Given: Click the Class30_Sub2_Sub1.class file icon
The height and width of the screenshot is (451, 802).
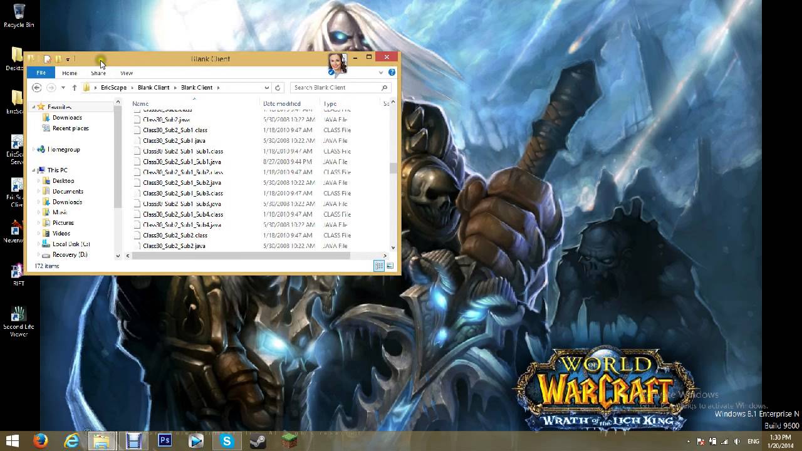Looking at the screenshot, I should point(137,130).
